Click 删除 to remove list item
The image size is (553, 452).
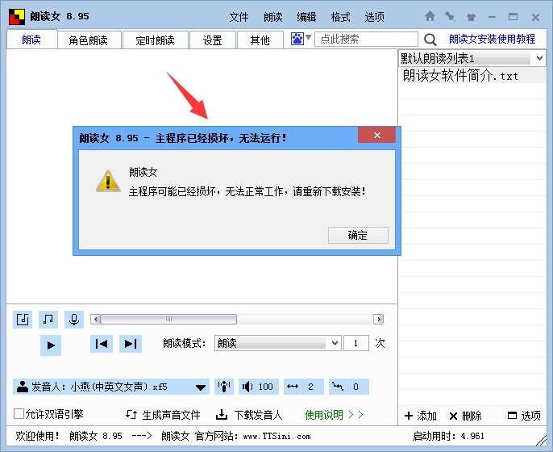[466, 416]
